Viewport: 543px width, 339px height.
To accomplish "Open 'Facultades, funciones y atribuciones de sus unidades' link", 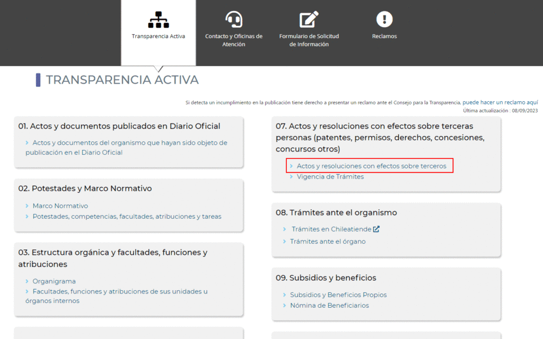I will coord(116,296).
